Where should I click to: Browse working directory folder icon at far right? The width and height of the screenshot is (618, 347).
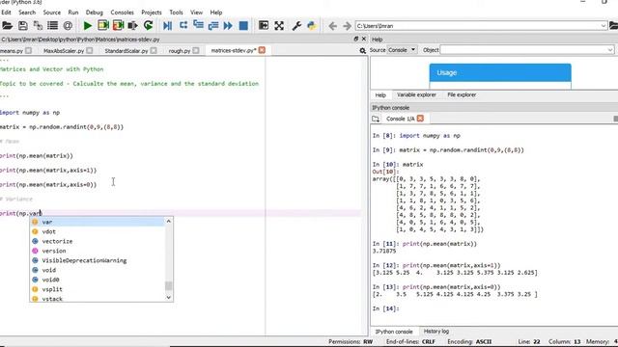click(614, 26)
